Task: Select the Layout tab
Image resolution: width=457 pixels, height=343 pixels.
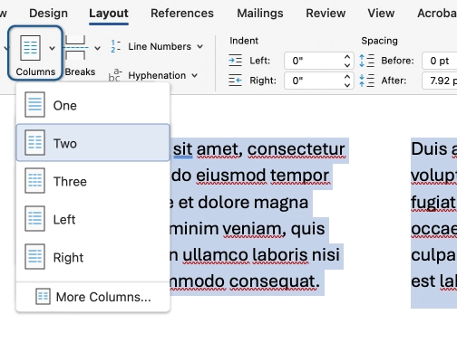Action: [109, 14]
